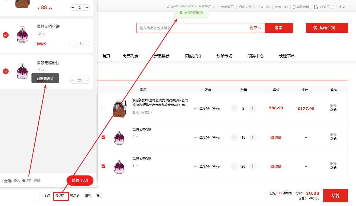356x206 pixels.
Task: Tap 删除 in the mobile bottom bar
Action: point(37,180)
